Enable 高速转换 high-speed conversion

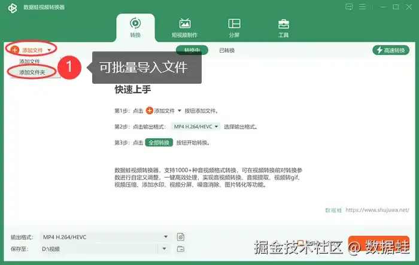click(x=391, y=50)
